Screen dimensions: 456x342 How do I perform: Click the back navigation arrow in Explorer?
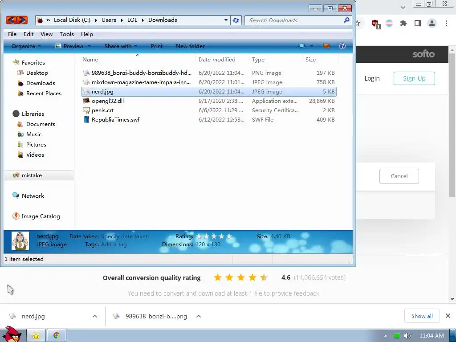coord(11,20)
